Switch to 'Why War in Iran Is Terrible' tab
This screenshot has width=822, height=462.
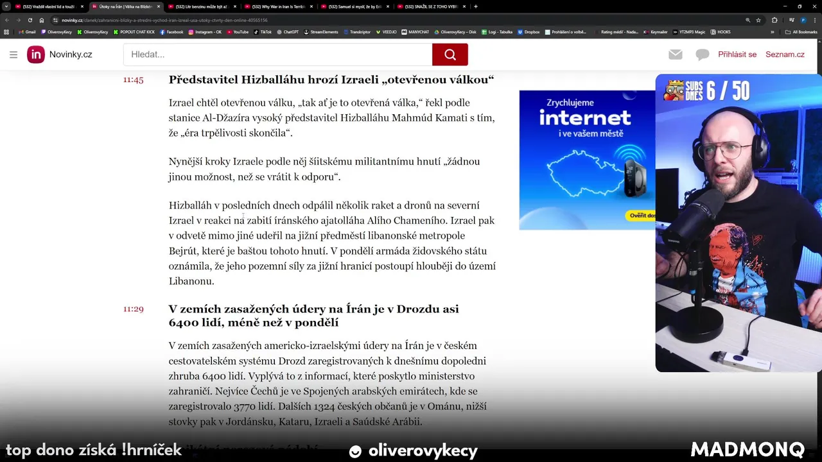click(278, 6)
